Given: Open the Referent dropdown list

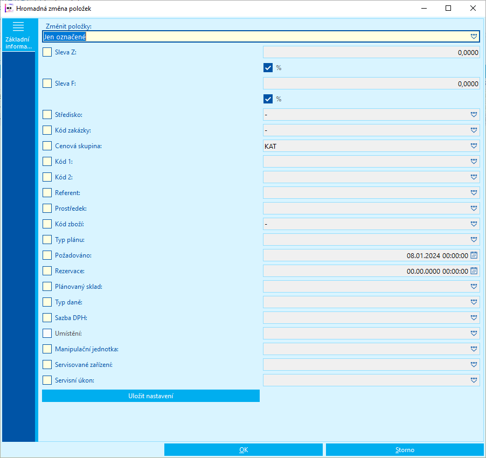Looking at the screenshot, I should [x=474, y=193].
